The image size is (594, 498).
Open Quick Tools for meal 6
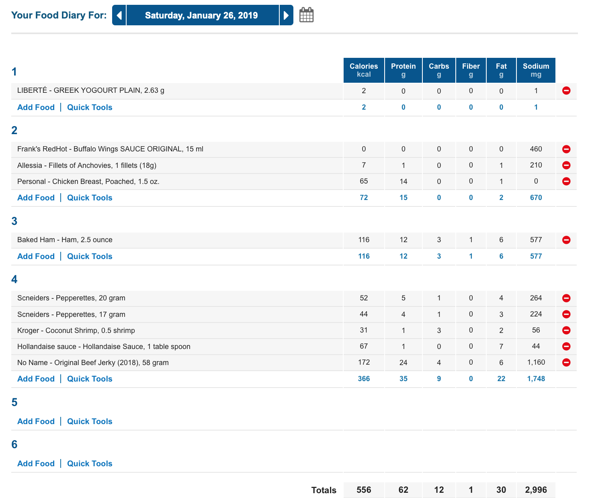[90, 463]
